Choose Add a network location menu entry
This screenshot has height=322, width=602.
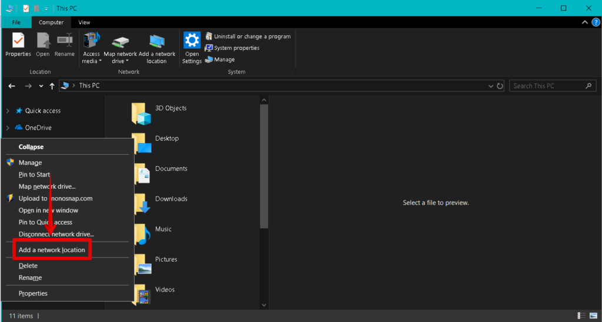[x=52, y=250]
